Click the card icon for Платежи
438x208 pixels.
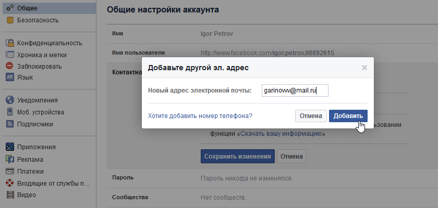(x=10, y=171)
